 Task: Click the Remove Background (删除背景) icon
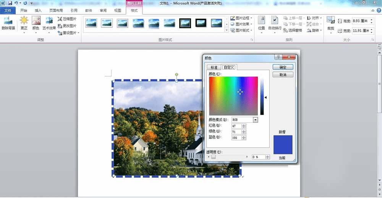pyautogui.click(x=8, y=23)
